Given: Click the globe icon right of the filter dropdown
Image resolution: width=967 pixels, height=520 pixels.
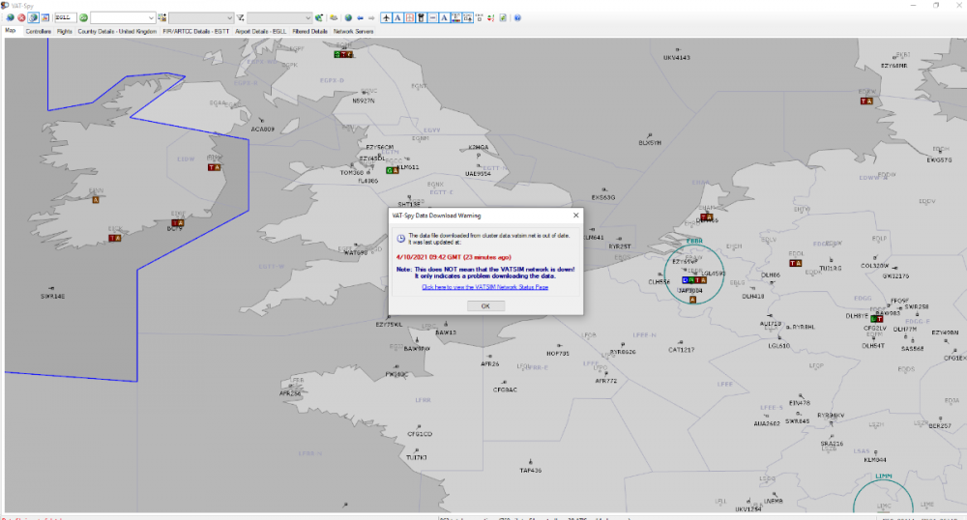Looking at the screenshot, I should pos(319,17).
